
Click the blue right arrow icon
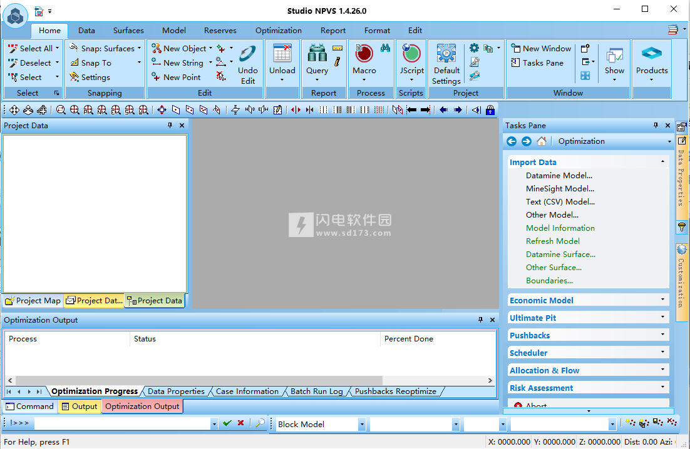tap(458, 110)
